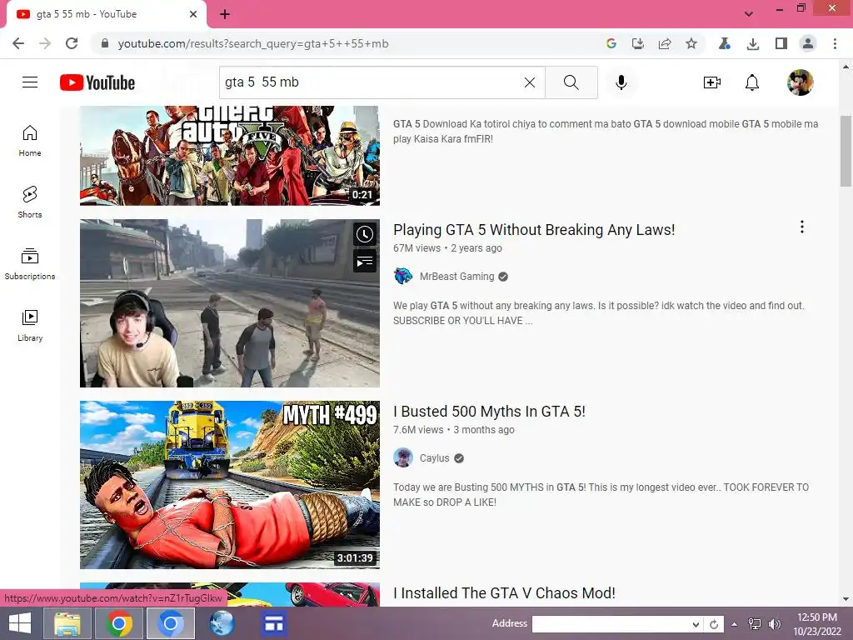
Task: Play the MYTH #499 train thumbnail
Action: click(230, 485)
